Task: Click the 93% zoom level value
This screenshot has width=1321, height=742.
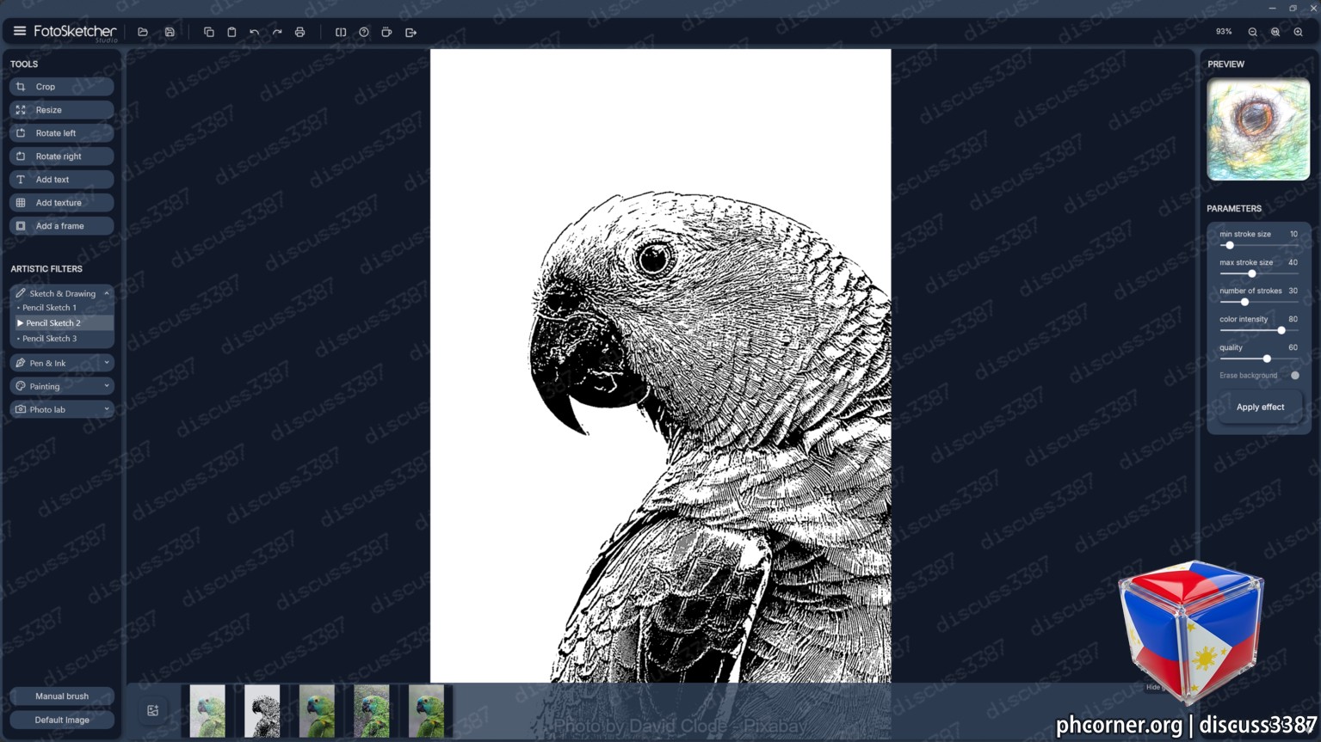Action: (x=1224, y=32)
